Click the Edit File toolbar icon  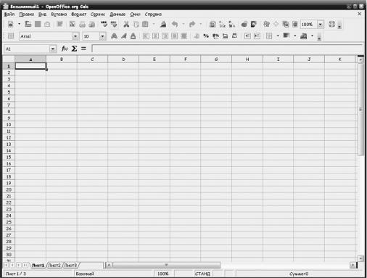tap(59, 24)
